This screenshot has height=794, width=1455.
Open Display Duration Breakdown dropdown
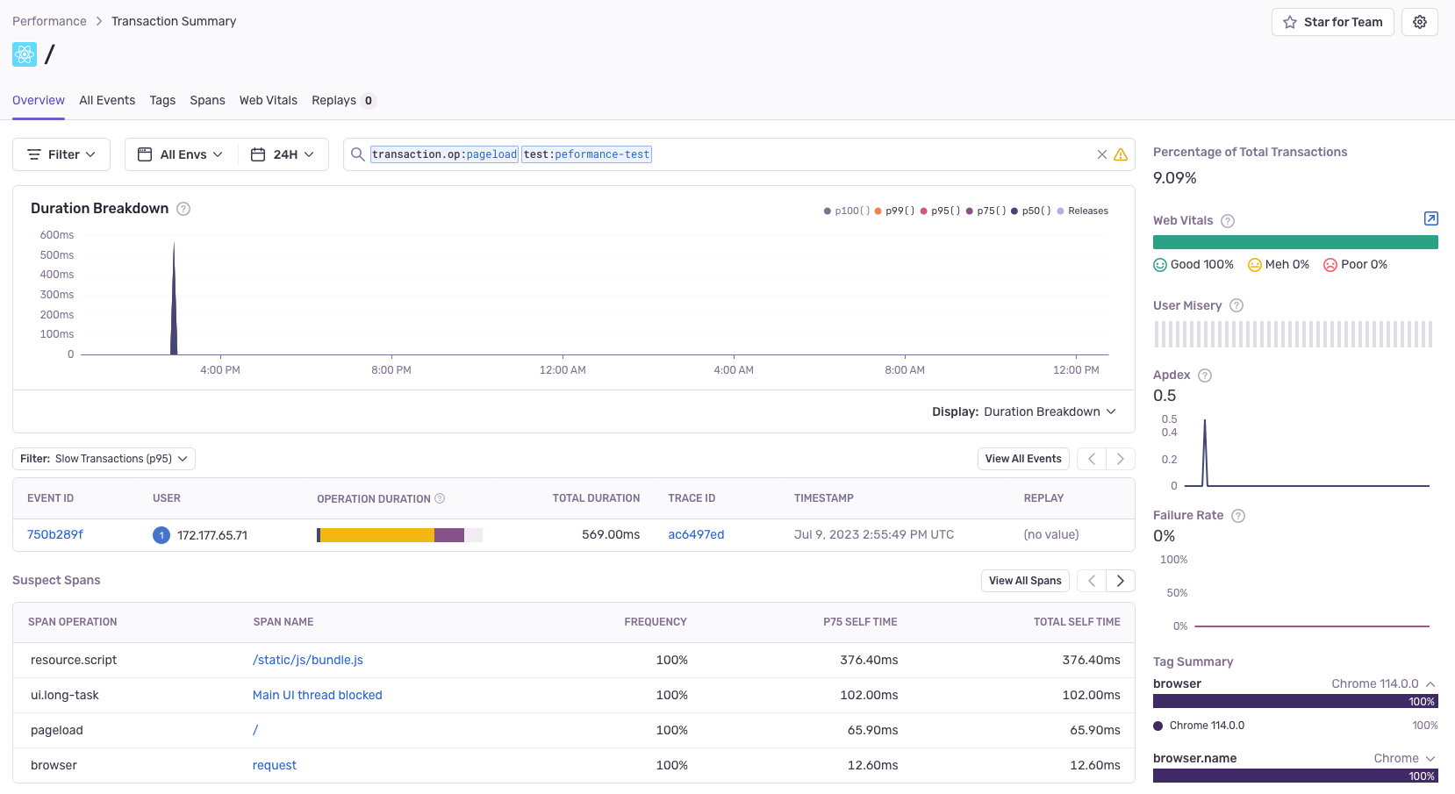tap(1024, 412)
